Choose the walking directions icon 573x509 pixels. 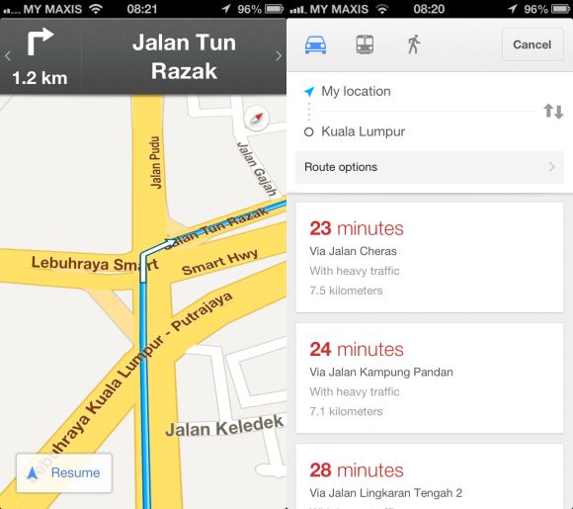click(x=414, y=44)
